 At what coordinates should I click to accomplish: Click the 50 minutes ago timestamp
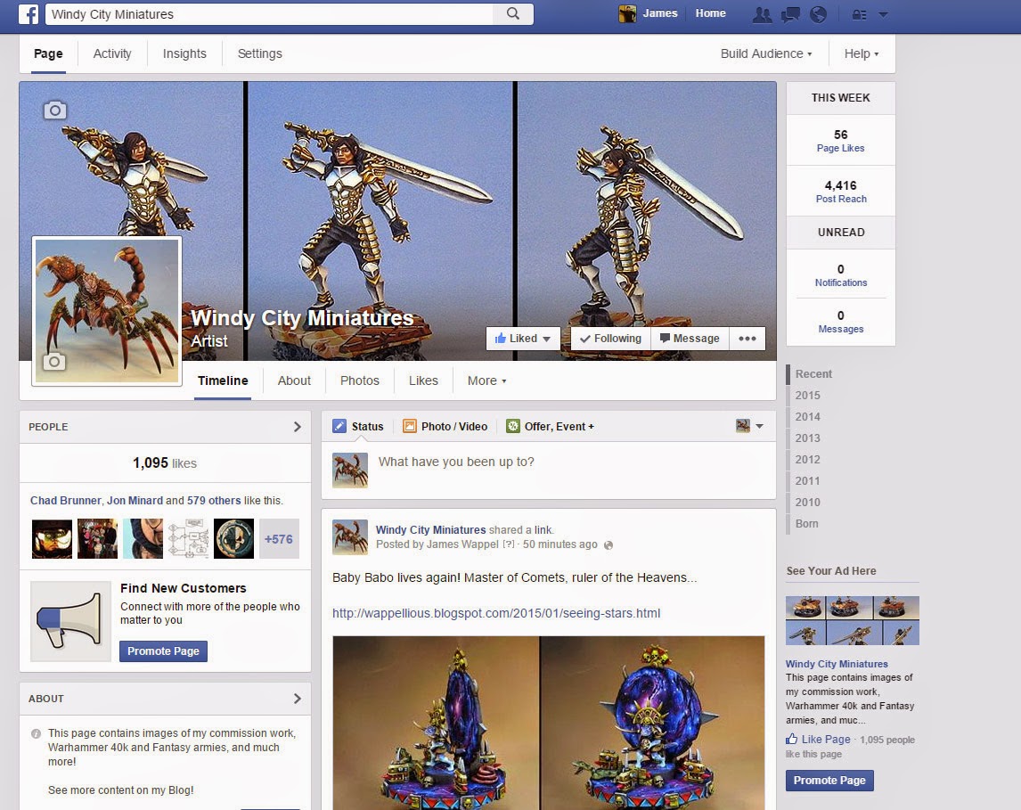point(560,544)
